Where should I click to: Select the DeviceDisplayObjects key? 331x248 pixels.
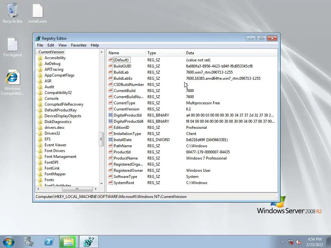point(63,116)
